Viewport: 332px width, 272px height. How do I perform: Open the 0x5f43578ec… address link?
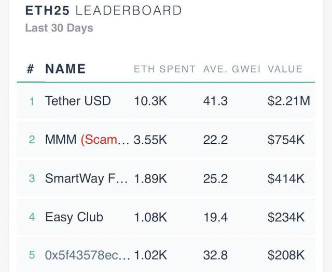pos(88,255)
